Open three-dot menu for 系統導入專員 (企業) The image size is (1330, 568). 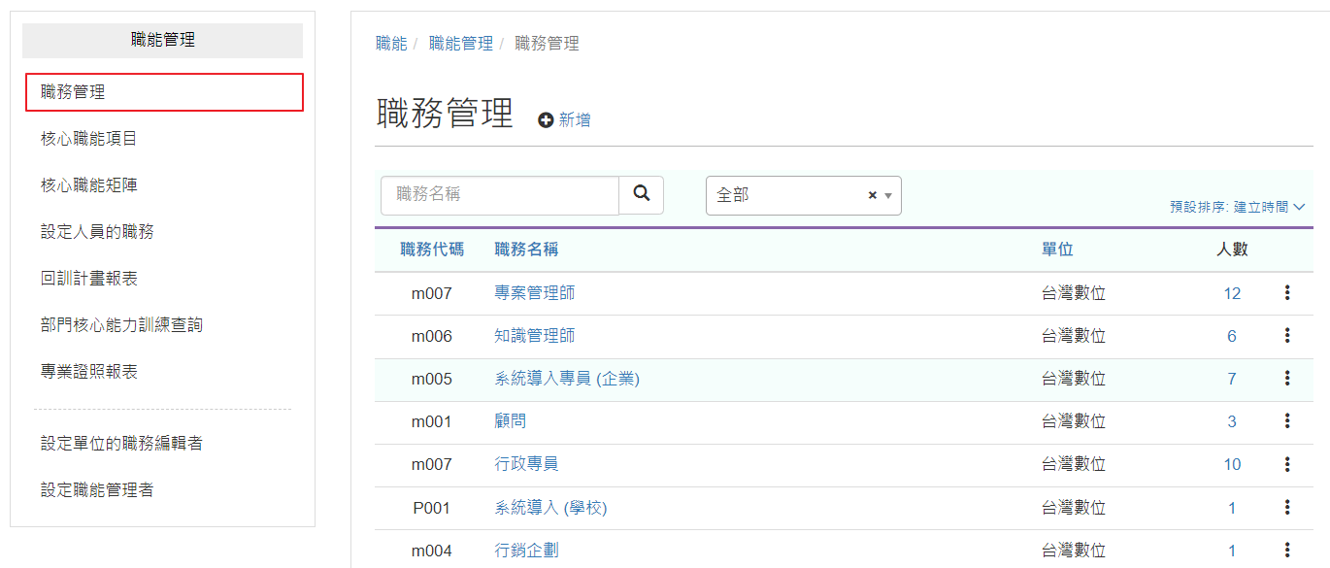1287,378
